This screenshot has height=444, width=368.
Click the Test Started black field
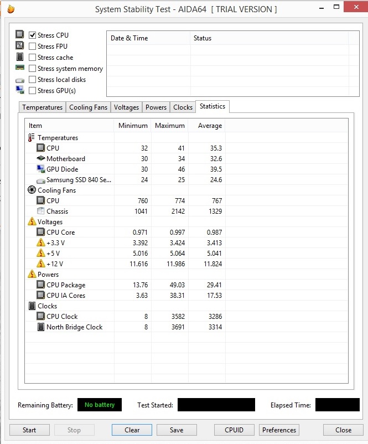pyautogui.click(x=216, y=405)
